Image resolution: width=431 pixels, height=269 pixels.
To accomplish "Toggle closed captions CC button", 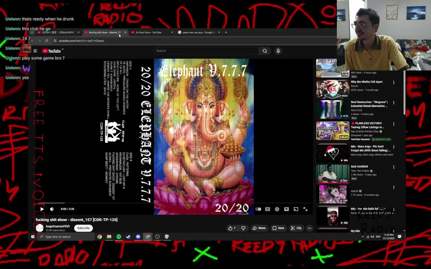I will (x=267, y=209).
